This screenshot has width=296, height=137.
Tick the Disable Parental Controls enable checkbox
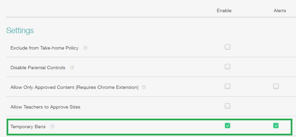[x=228, y=67]
